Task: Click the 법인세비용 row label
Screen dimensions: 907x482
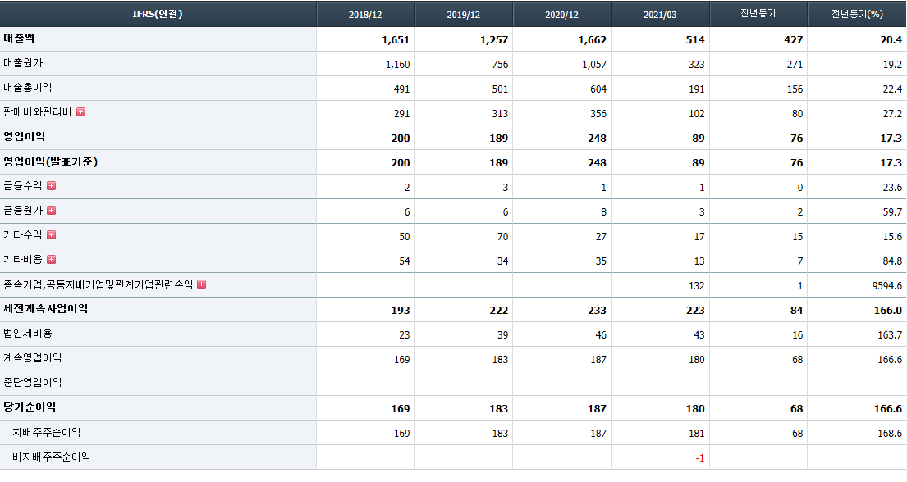Action: pos(28,334)
